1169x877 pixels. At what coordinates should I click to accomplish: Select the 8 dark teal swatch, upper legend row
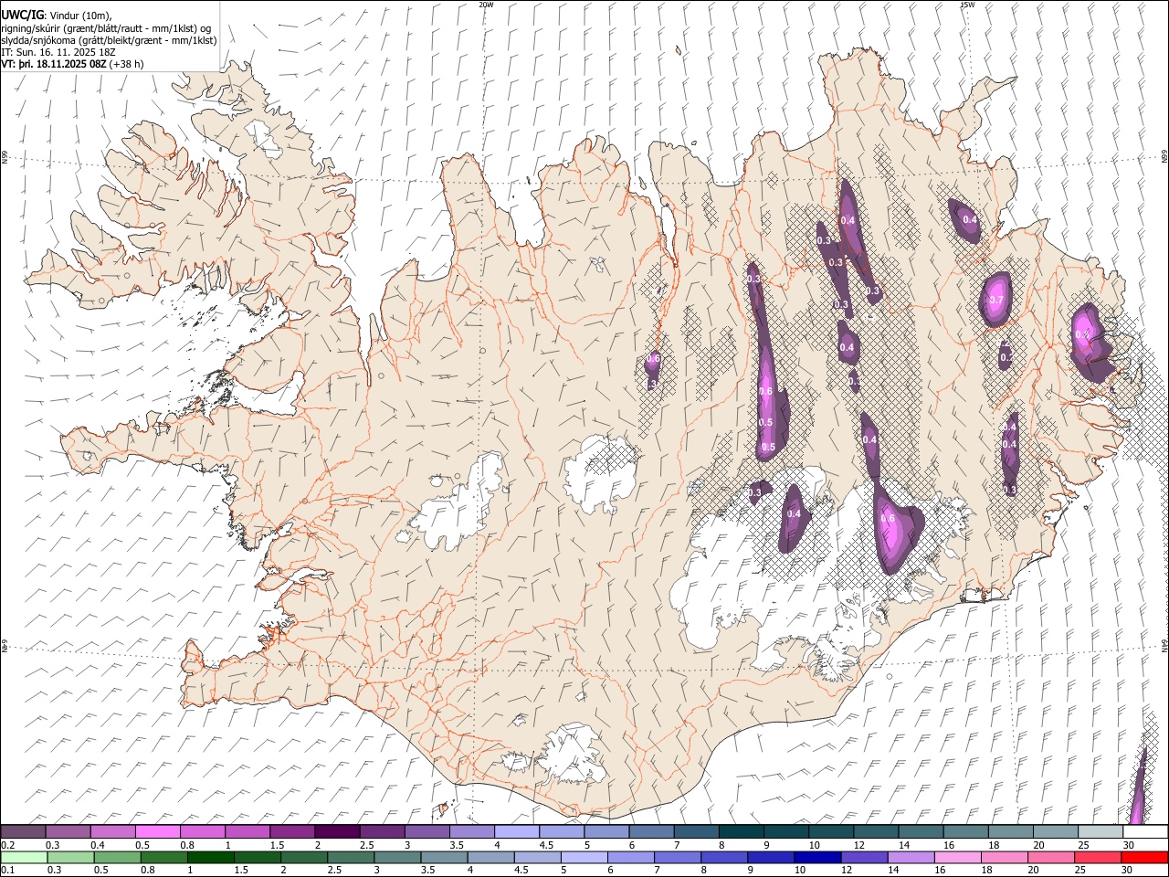[x=741, y=831]
